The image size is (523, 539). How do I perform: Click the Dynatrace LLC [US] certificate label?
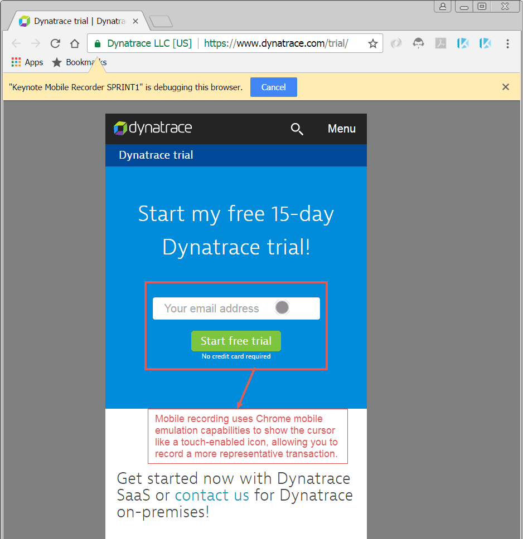tap(149, 43)
